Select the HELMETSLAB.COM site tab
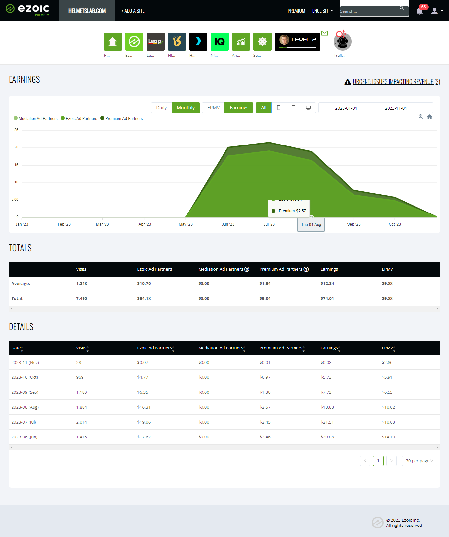This screenshot has height=537, width=449. point(87,11)
